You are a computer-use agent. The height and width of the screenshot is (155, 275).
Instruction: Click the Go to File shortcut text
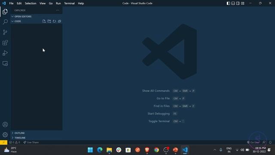point(163,99)
